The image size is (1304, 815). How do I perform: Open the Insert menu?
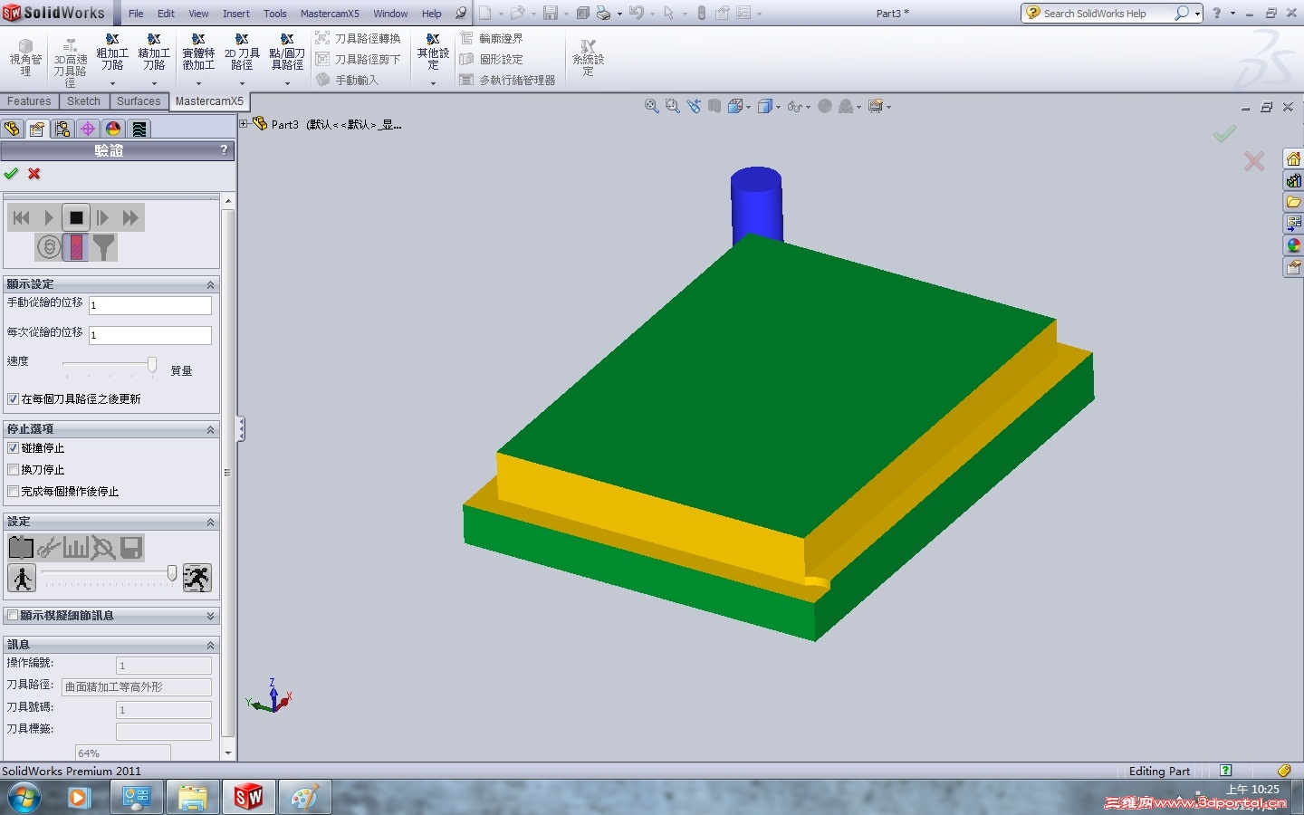236,14
